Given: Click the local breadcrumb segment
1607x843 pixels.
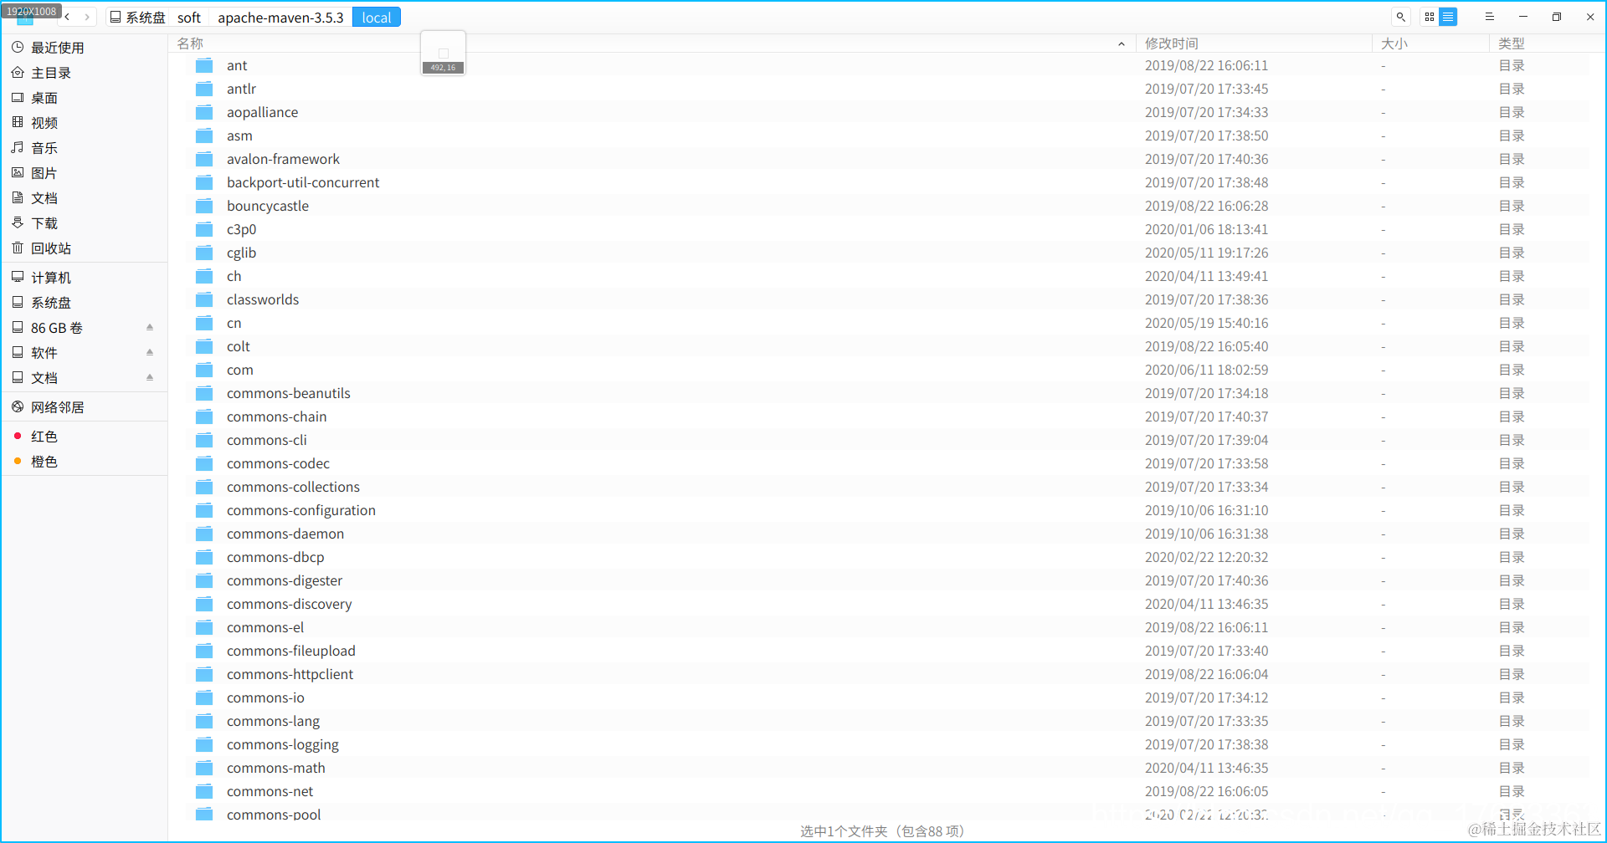Looking at the screenshot, I should [x=377, y=18].
